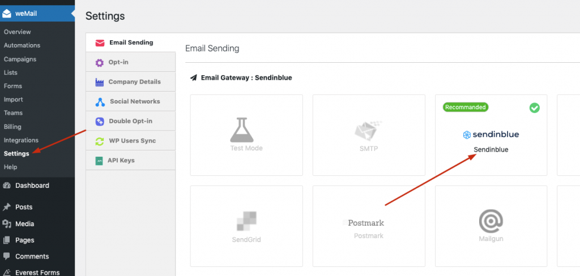This screenshot has width=580, height=276.
Task: Open the Import page
Action: click(x=14, y=100)
